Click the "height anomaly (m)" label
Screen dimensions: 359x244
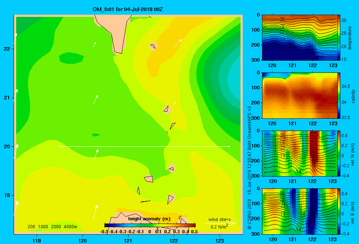coord(149,219)
